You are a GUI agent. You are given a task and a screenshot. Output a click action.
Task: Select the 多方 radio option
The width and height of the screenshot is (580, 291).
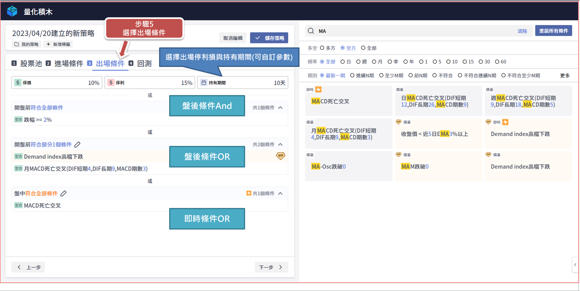[x=322, y=48]
